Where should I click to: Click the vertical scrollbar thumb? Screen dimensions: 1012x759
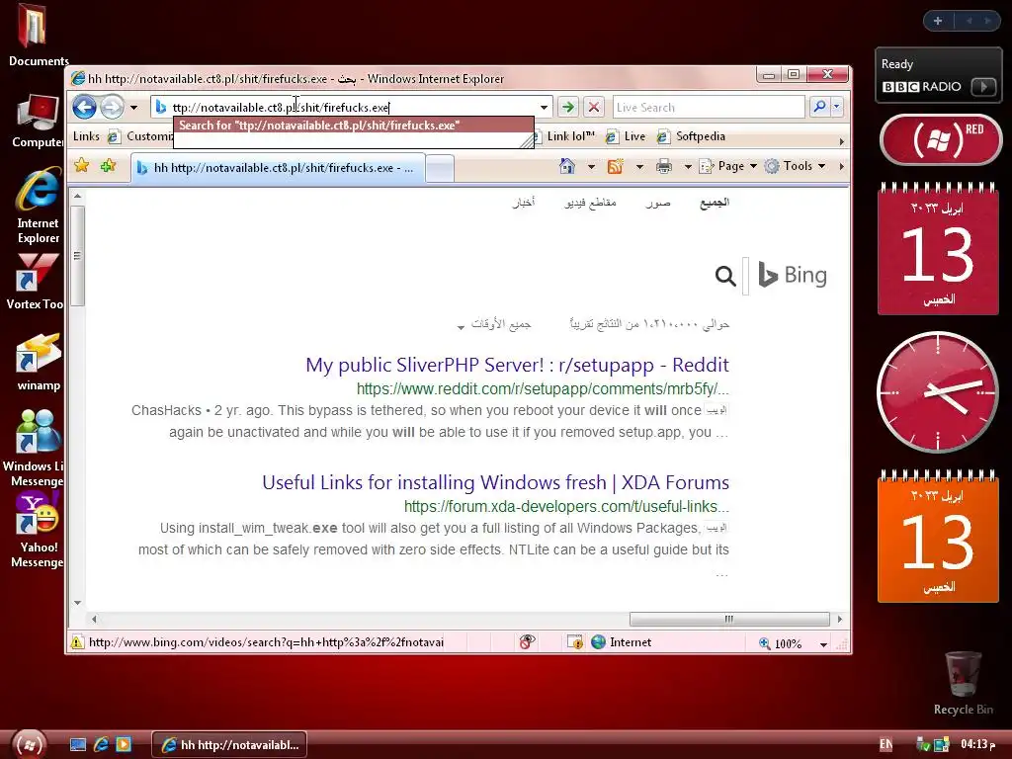pyautogui.click(x=77, y=256)
